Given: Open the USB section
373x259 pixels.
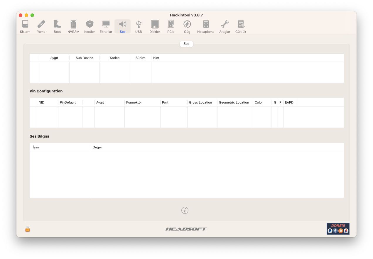Looking at the screenshot, I should click(x=139, y=26).
